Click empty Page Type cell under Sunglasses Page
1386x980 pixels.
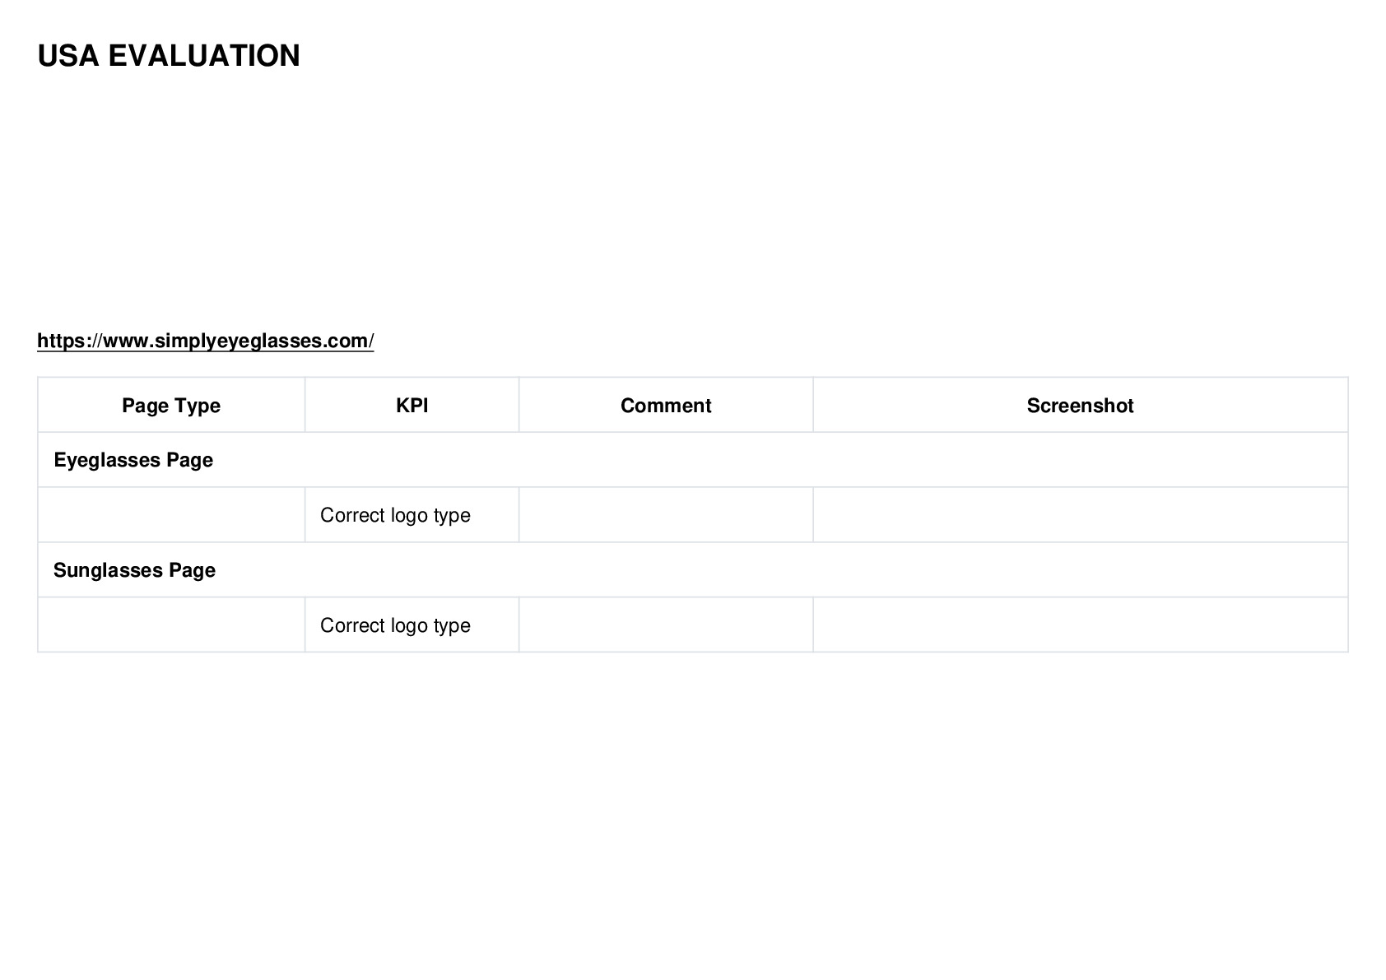171,625
